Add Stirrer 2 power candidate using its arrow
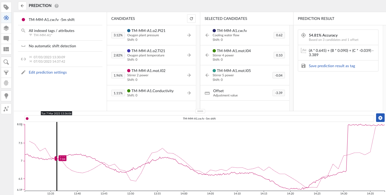 (x=189, y=75)
